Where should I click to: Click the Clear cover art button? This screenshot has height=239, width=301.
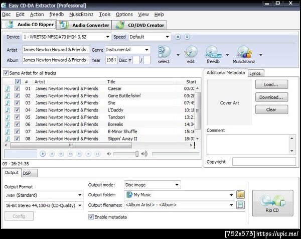pos(271,109)
